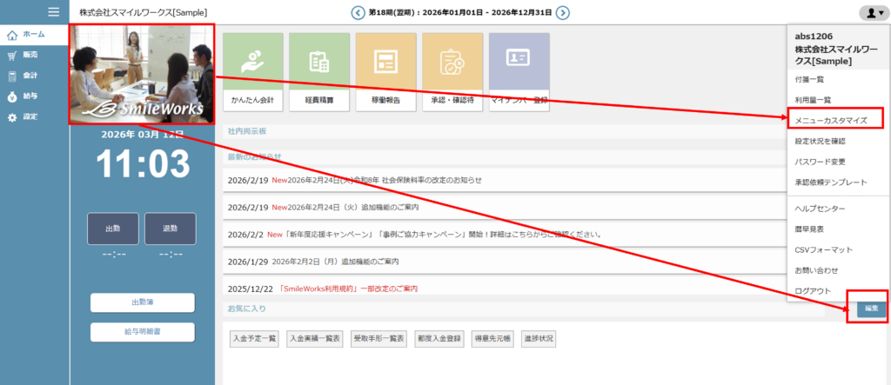Open the user account dropdown
This screenshot has height=385, width=891.
[871, 12]
